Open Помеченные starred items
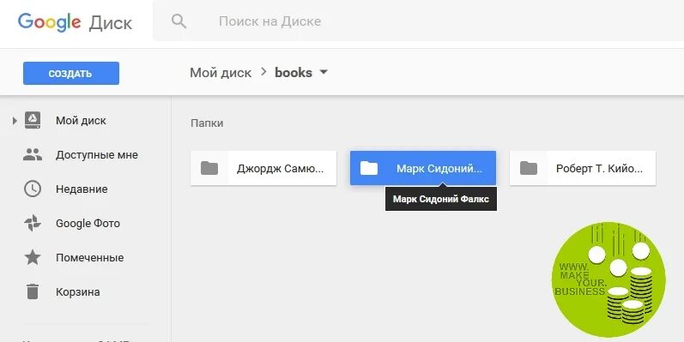The height and width of the screenshot is (342, 684). 89,257
